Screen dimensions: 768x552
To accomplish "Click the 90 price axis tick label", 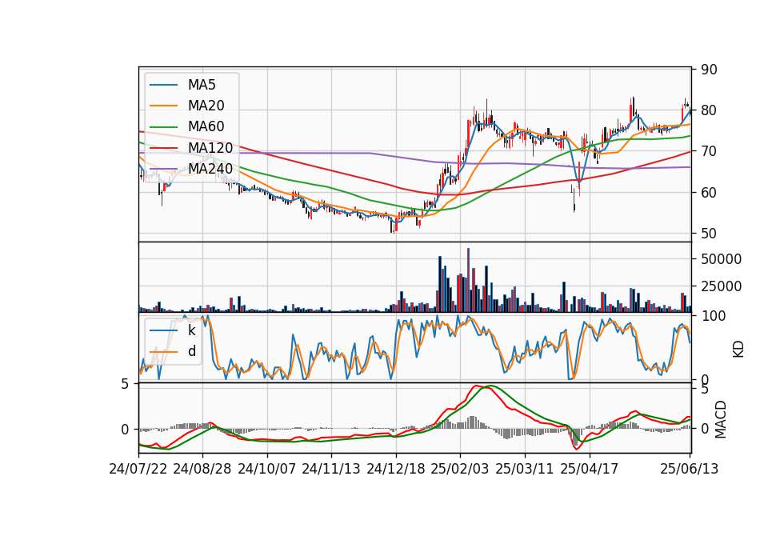I will [709, 70].
